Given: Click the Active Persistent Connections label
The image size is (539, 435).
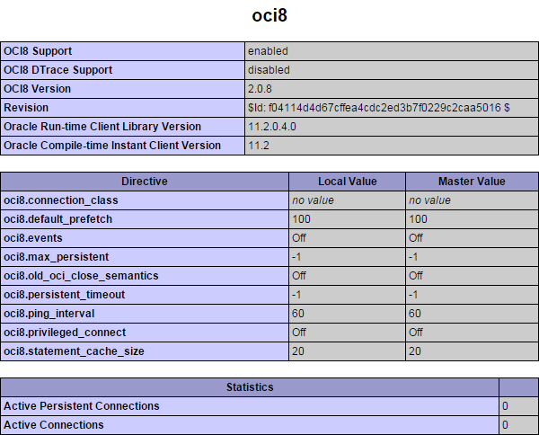Looking at the screenshot, I should click(x=82, y=406).
